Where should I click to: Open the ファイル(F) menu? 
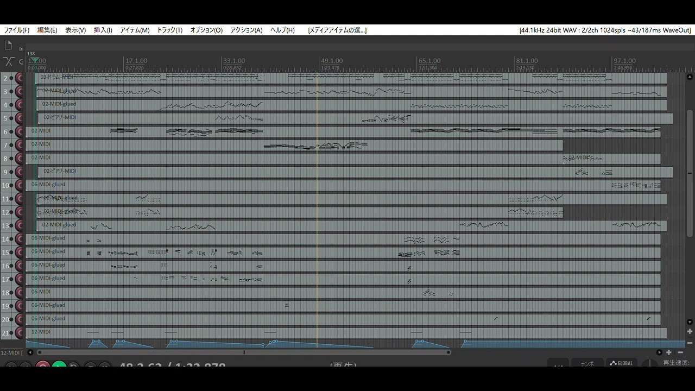tap(17, 30)
